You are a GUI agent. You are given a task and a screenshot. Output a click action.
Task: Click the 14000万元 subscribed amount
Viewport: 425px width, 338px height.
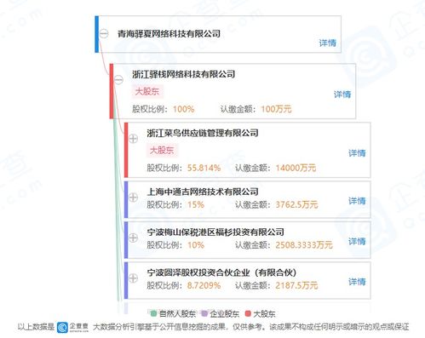pyautogui.click(x=296, y=168)
